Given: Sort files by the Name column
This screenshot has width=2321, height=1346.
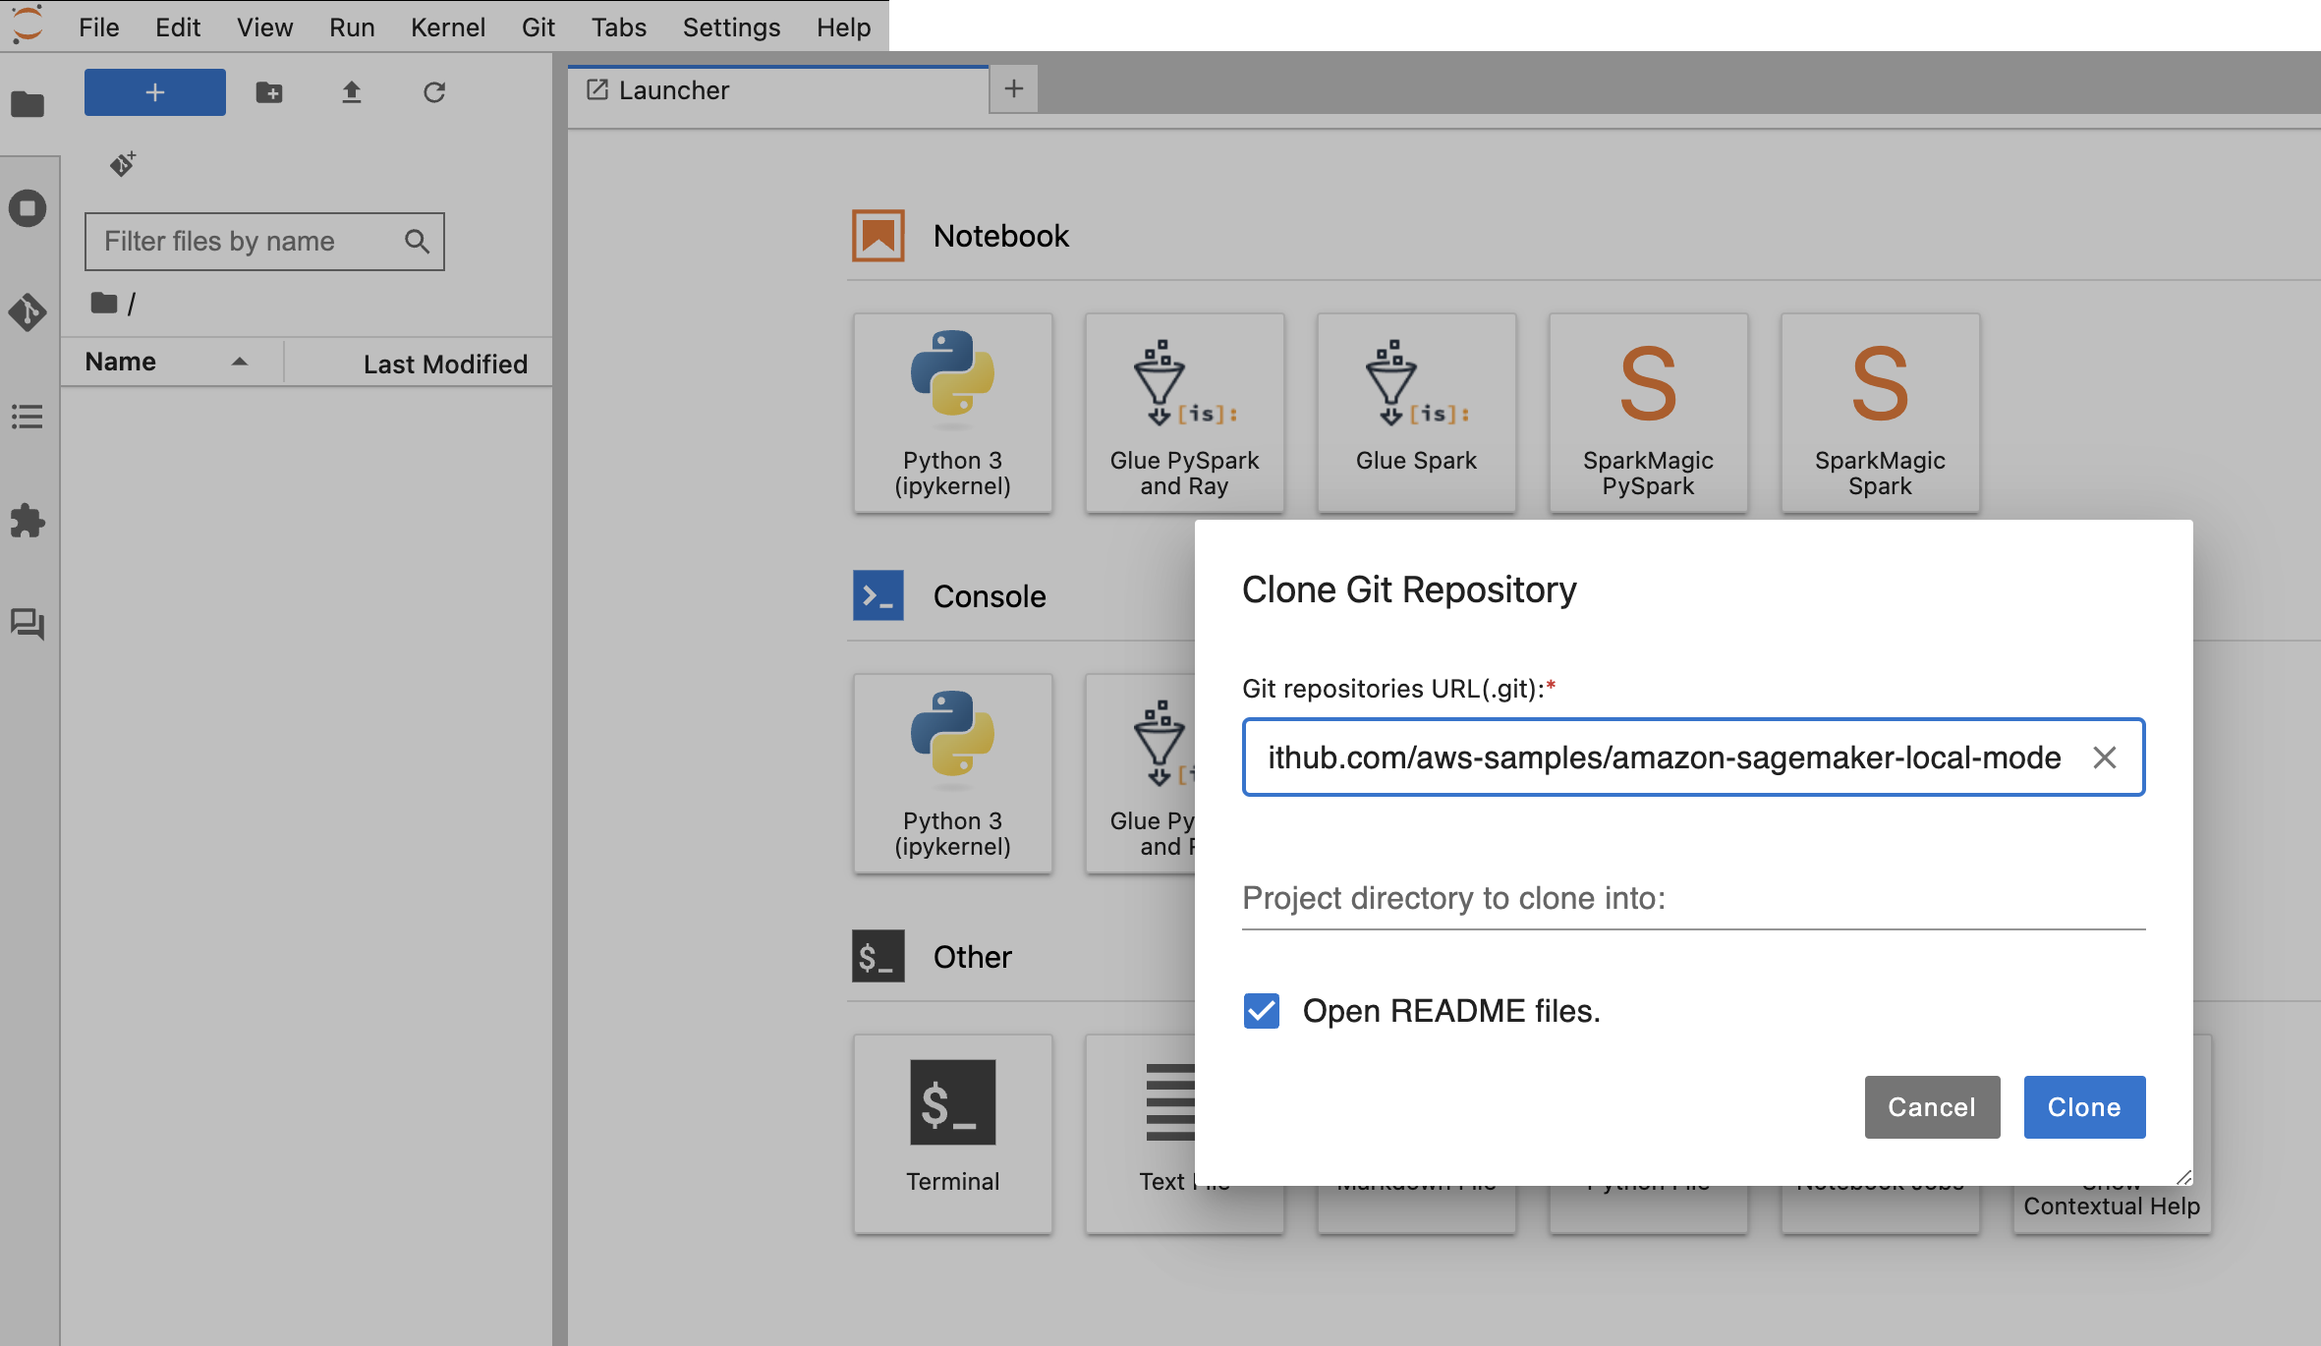Looking at the screenshot, I should tap(120, 361).
